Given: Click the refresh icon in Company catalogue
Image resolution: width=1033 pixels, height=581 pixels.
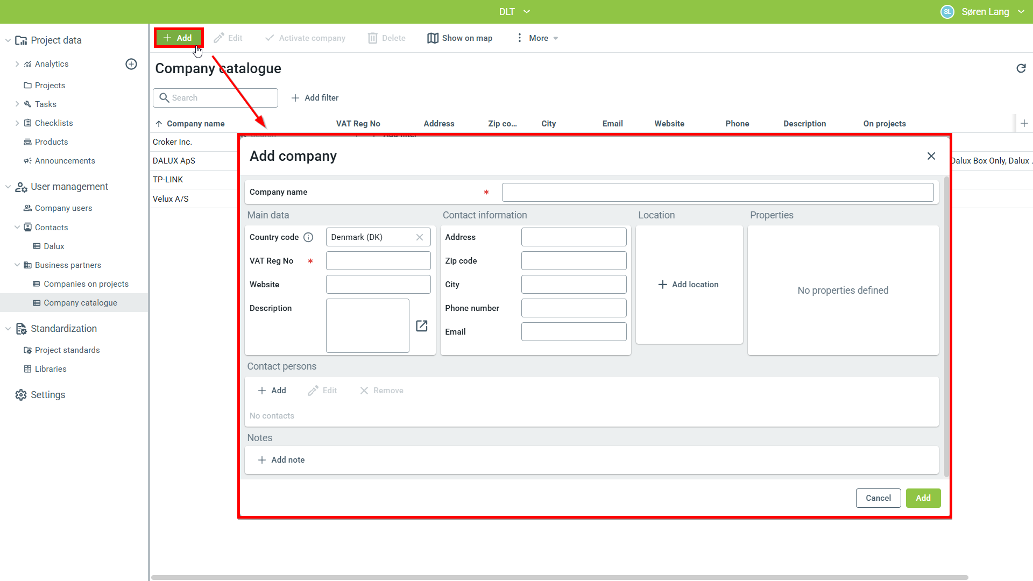Looking at the screenshot, I should [x=1021, y=68].
